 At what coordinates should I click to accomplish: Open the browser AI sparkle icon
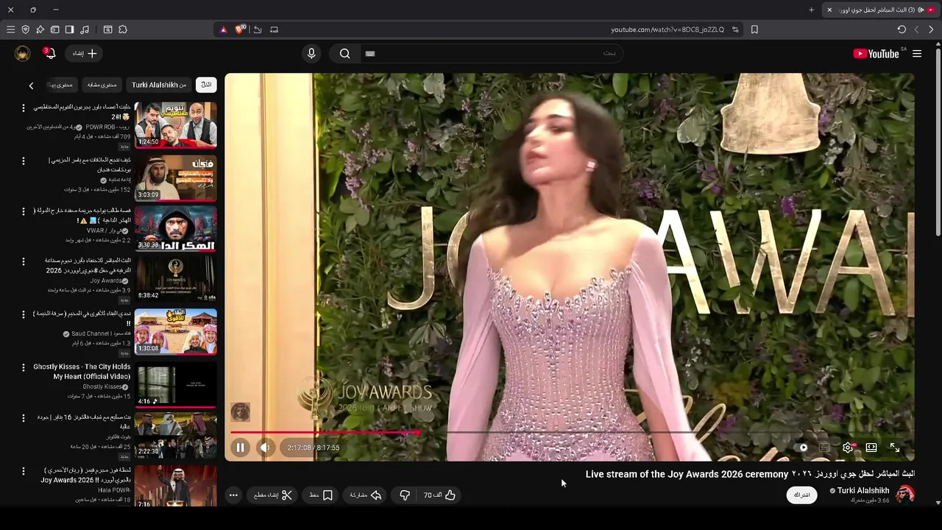(40, 29)
